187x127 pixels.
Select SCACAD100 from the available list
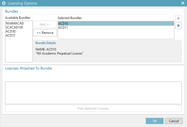[x=13, y=27]
